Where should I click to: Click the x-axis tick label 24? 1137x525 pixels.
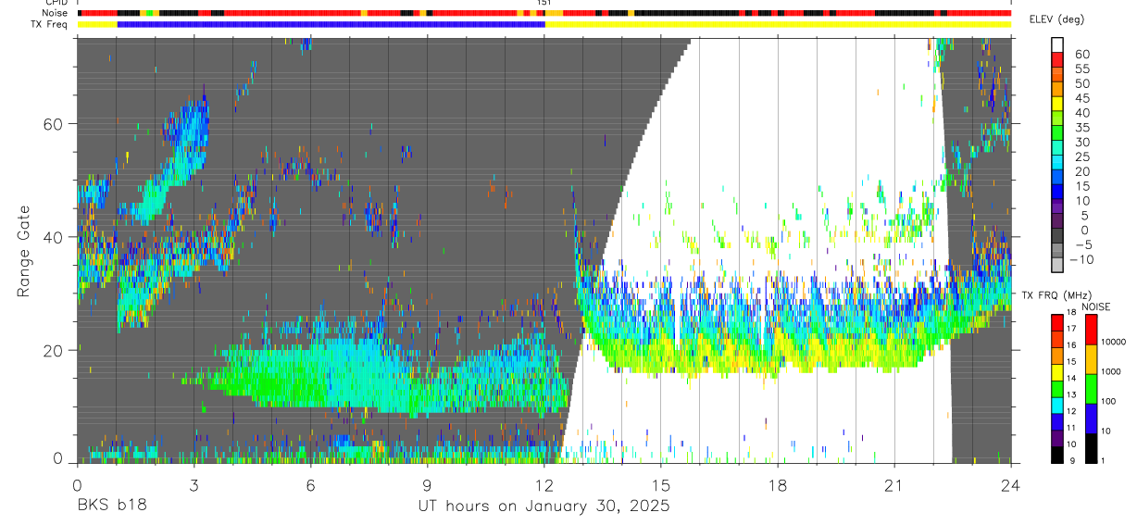coord(1011,484)
